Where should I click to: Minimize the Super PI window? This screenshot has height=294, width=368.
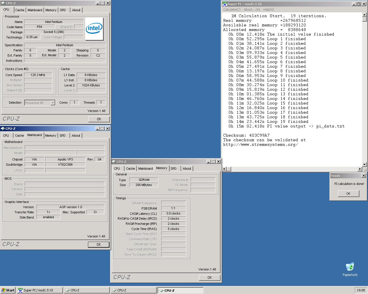click(x=354, y=4)
